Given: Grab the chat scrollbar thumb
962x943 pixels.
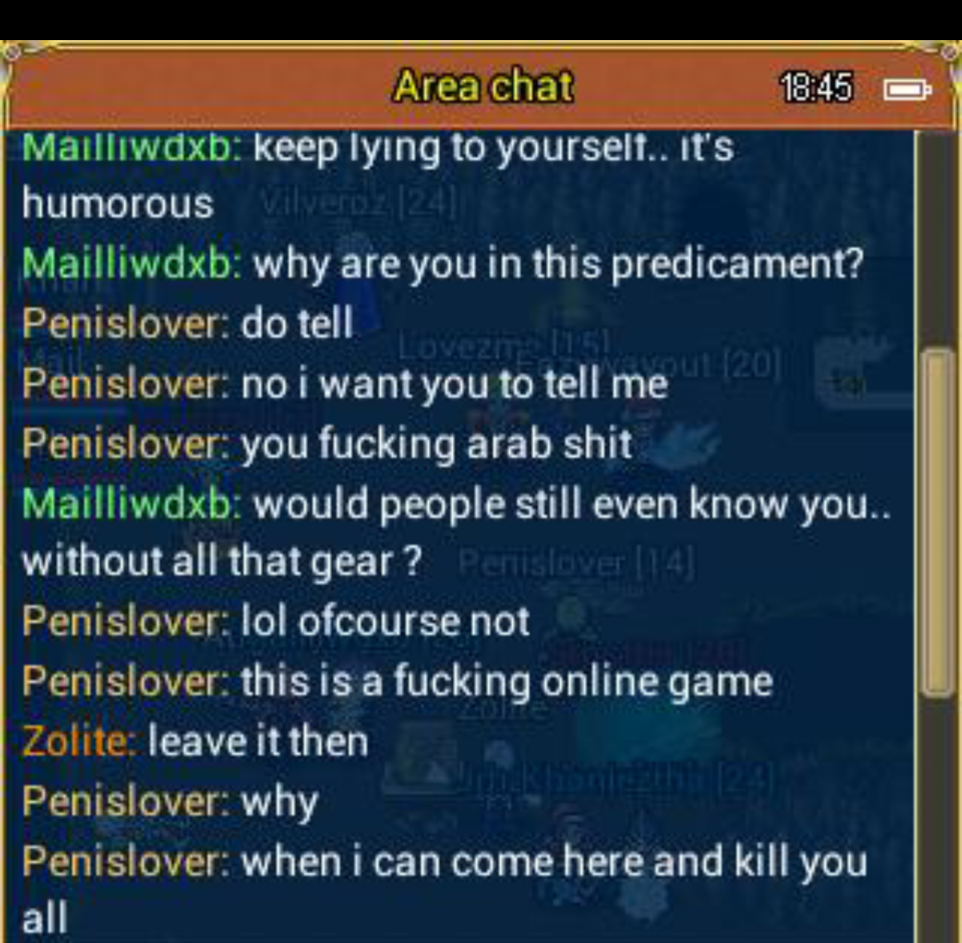Looking at the screenshot, I should tap(938, 523).
